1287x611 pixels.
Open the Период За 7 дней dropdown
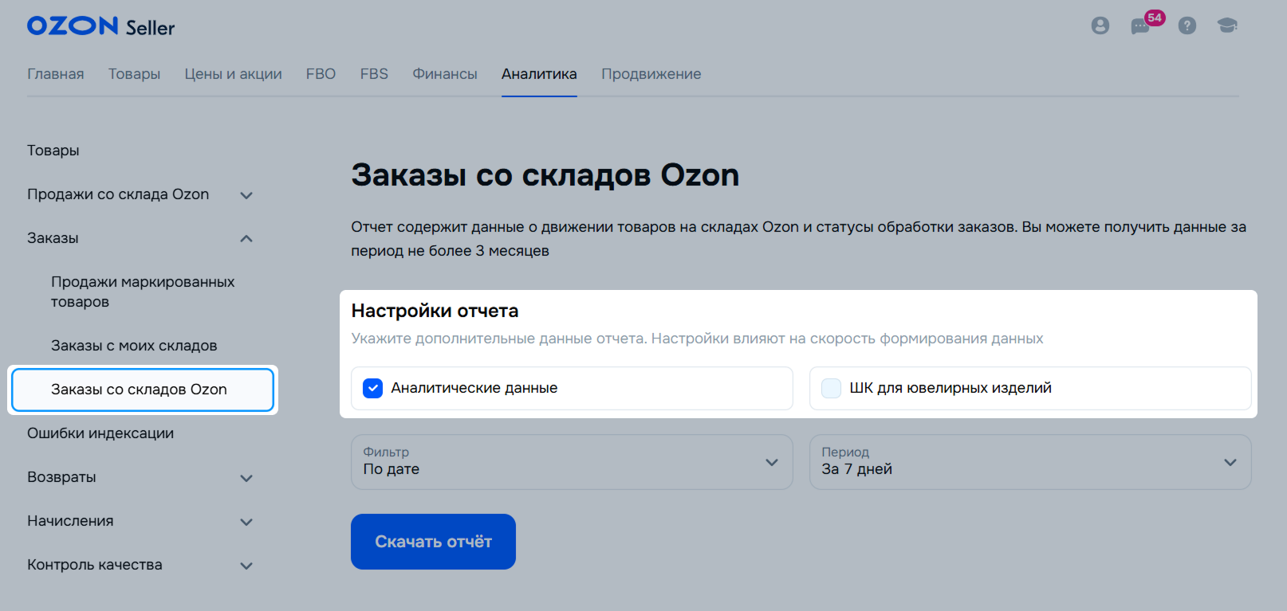click(x=1030, y=462)
